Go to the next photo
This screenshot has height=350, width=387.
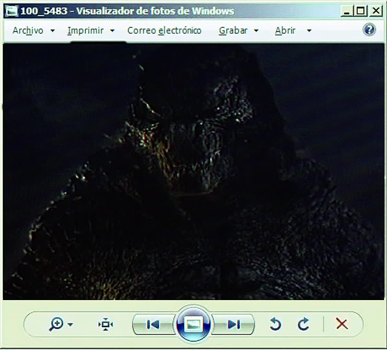coord(234,324)
